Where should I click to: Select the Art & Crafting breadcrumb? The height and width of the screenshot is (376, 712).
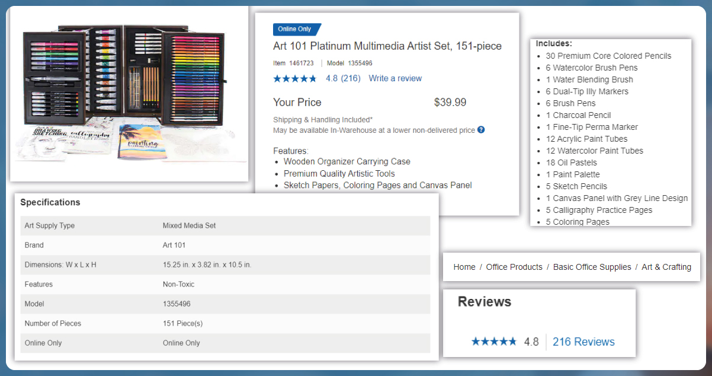(x=666, y=267)
